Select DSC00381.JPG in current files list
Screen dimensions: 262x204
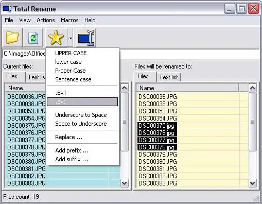click(x=26, y=169)
